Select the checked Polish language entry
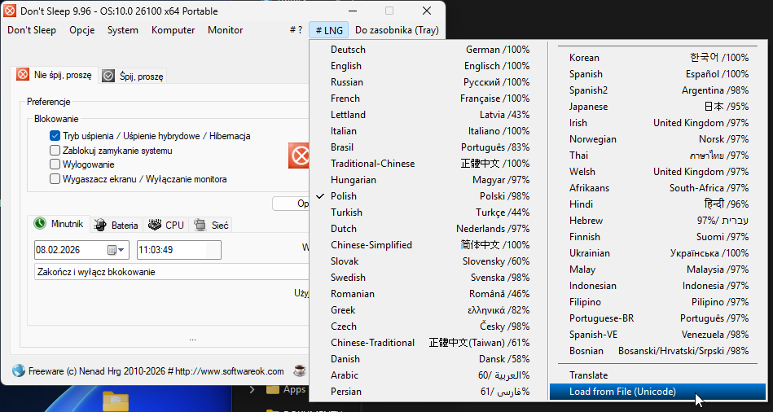Viewport: 773px width, 412px height. [x=428, y=196]
